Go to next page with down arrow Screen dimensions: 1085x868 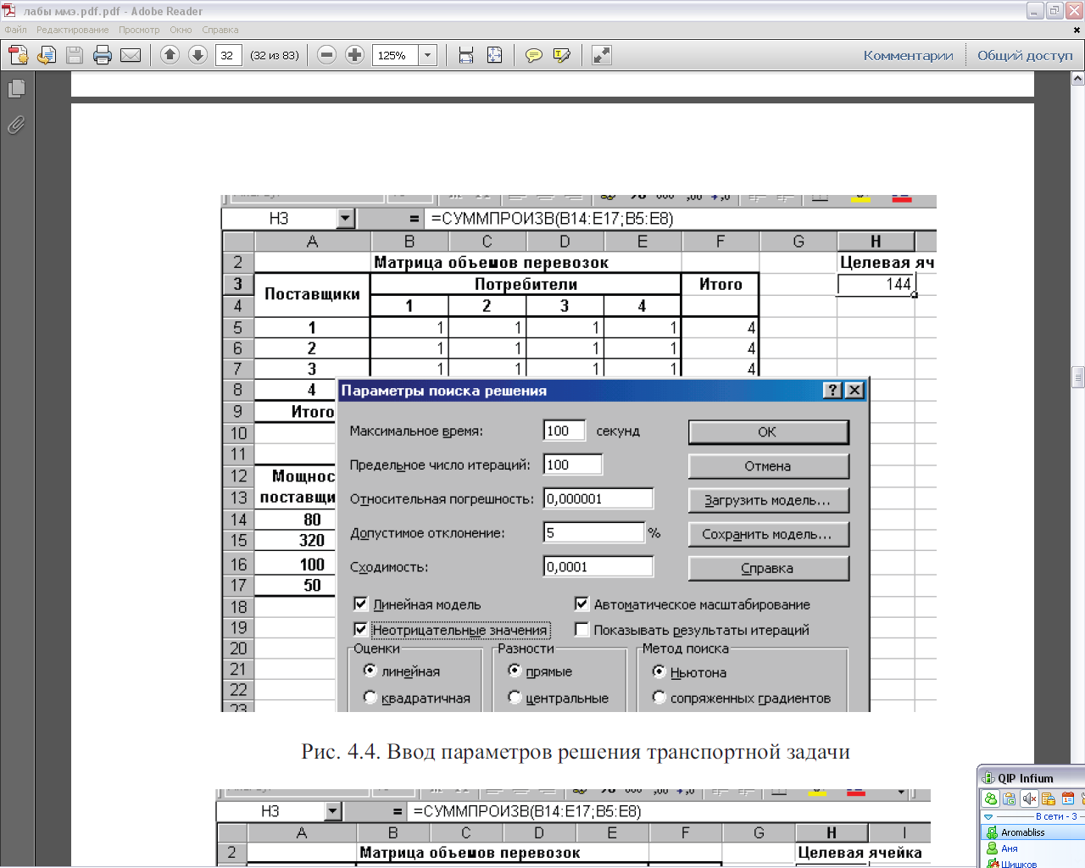click(198, 55)
